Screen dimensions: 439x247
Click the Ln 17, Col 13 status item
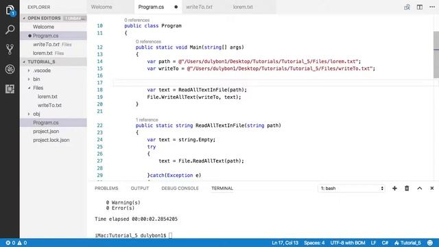click(285, 243)
